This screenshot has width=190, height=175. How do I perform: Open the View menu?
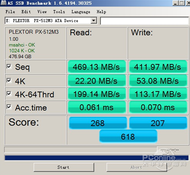pyautogui.click(x=42, y=12)
